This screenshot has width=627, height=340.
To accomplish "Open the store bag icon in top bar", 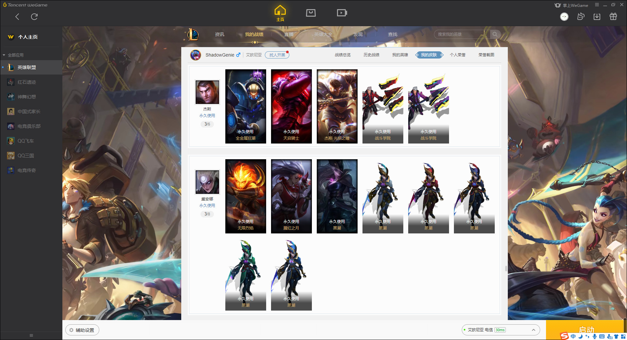I will point(311,13).
